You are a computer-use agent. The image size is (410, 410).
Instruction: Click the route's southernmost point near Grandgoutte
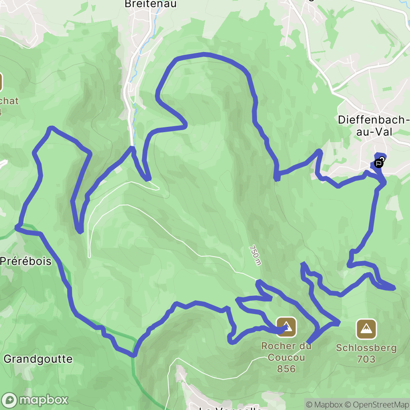(133, 355)
